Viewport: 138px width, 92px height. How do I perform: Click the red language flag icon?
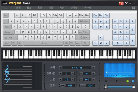point(121,3)
